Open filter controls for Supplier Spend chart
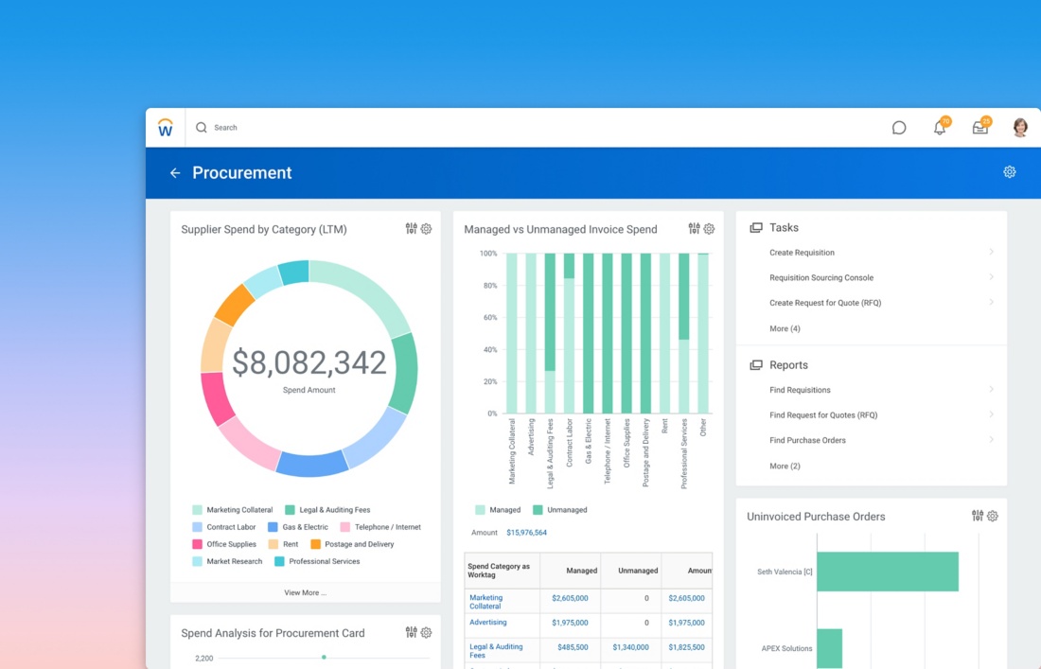The width and height of the screenshot is (1041, 669). click(x=411, y=229)
